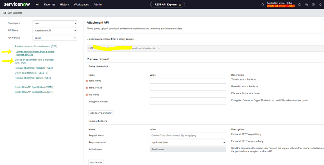The width and height of the screenshot is (324, 165).
Task: Open the globe scope picker icon
Action: [299, 5]
